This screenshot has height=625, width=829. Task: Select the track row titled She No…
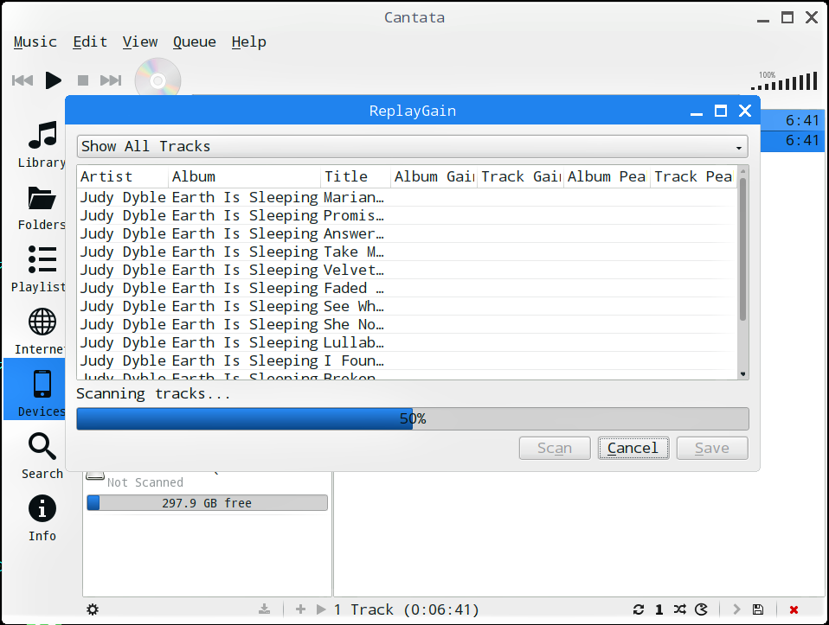coord(407,324)
